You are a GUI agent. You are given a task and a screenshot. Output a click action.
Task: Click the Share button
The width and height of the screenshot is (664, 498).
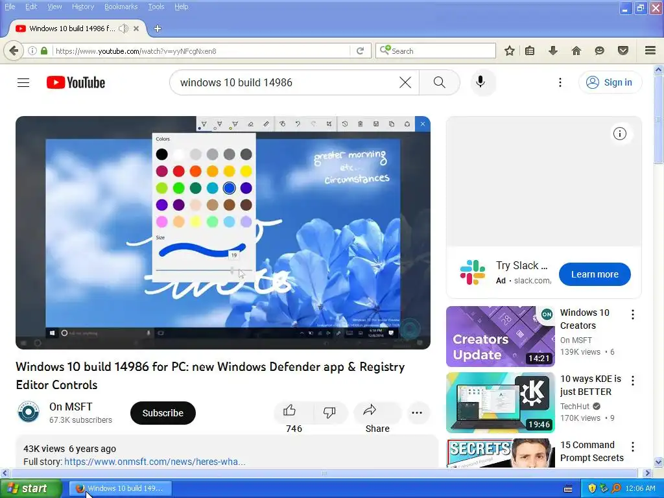click(377, 418)
